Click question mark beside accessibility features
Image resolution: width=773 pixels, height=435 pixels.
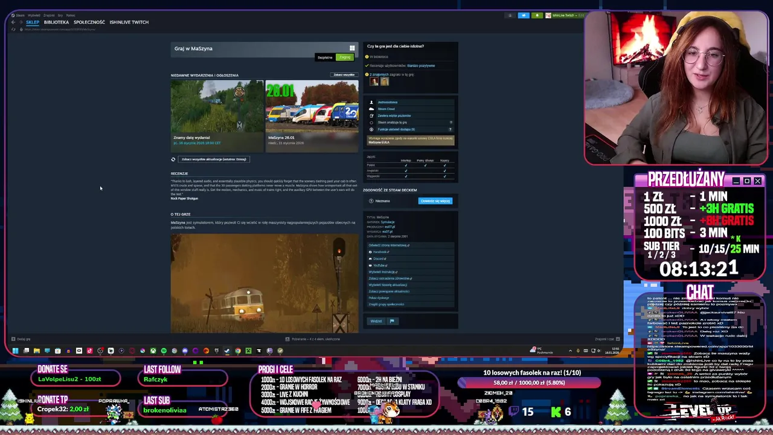pos(451,129)
